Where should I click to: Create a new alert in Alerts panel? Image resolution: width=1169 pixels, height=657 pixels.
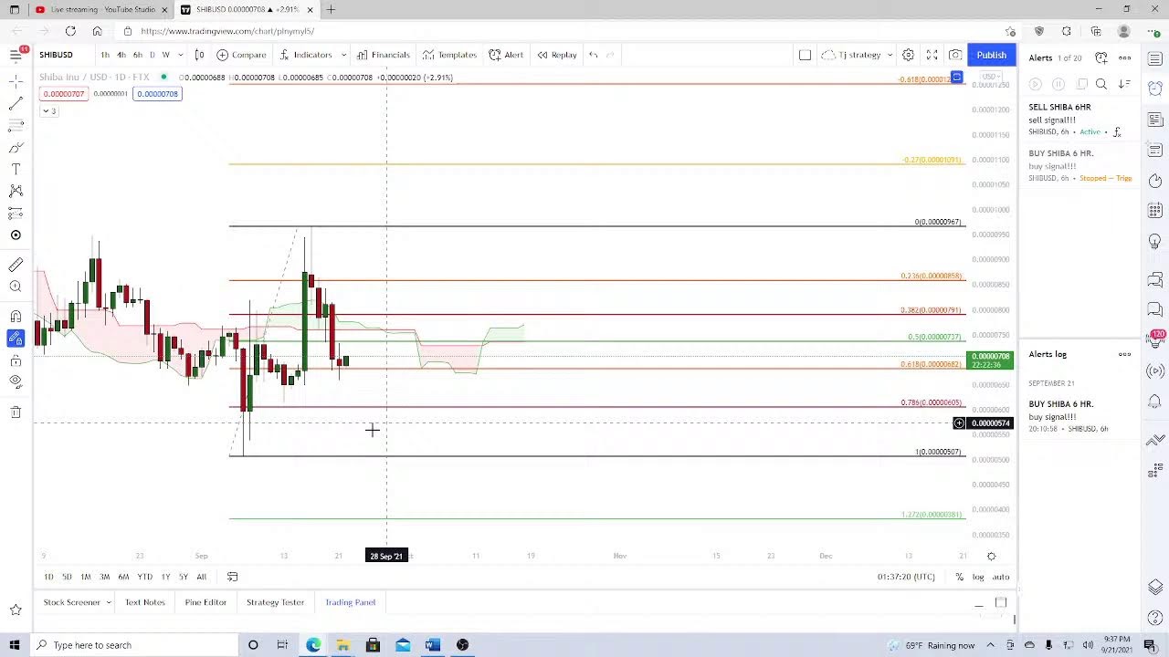[x=1101, y=57]
